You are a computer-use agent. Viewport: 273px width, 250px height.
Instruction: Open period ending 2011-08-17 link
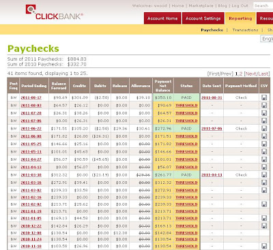(x=31, y=97)
